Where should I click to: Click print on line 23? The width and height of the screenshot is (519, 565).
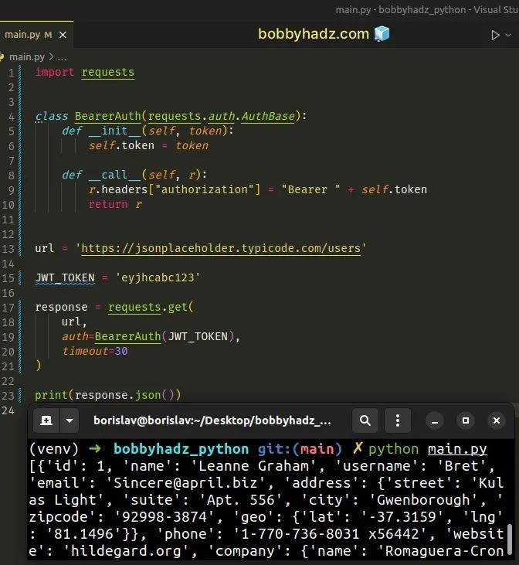point(51,395)
